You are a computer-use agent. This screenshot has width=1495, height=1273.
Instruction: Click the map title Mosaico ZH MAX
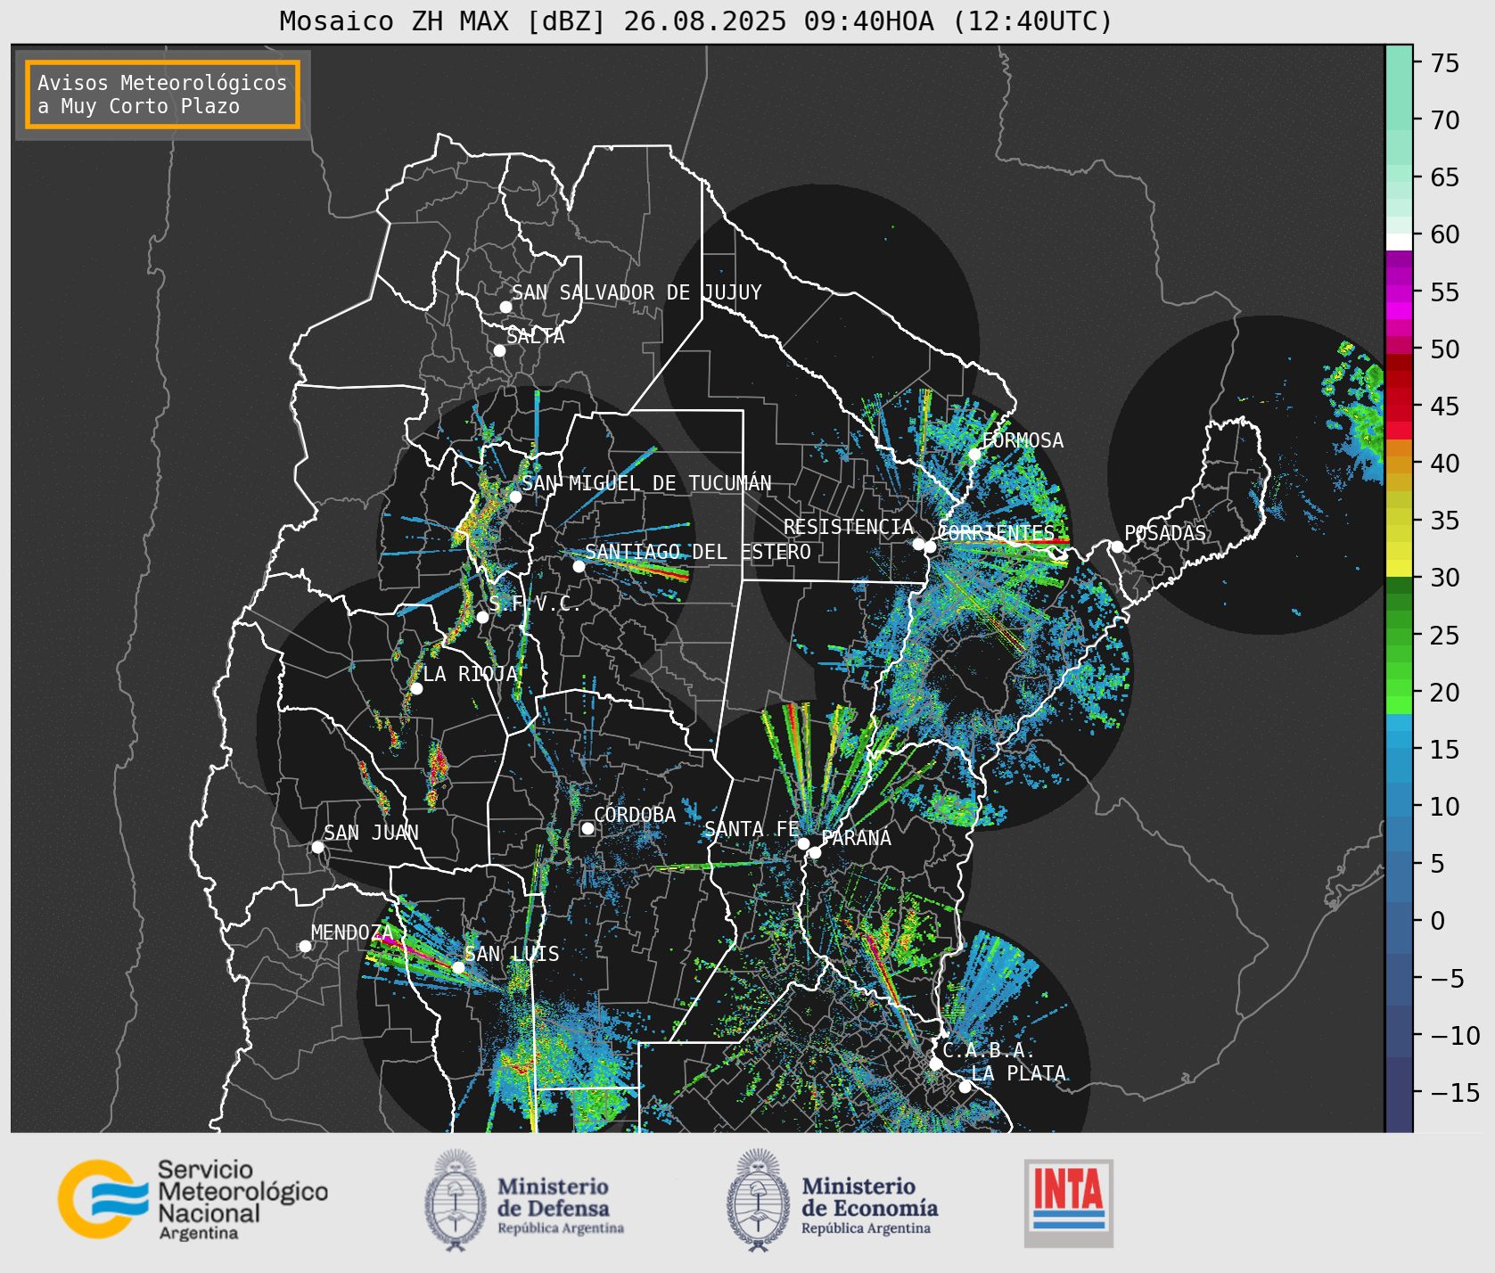pyautogui.click(x=695, y=21)
